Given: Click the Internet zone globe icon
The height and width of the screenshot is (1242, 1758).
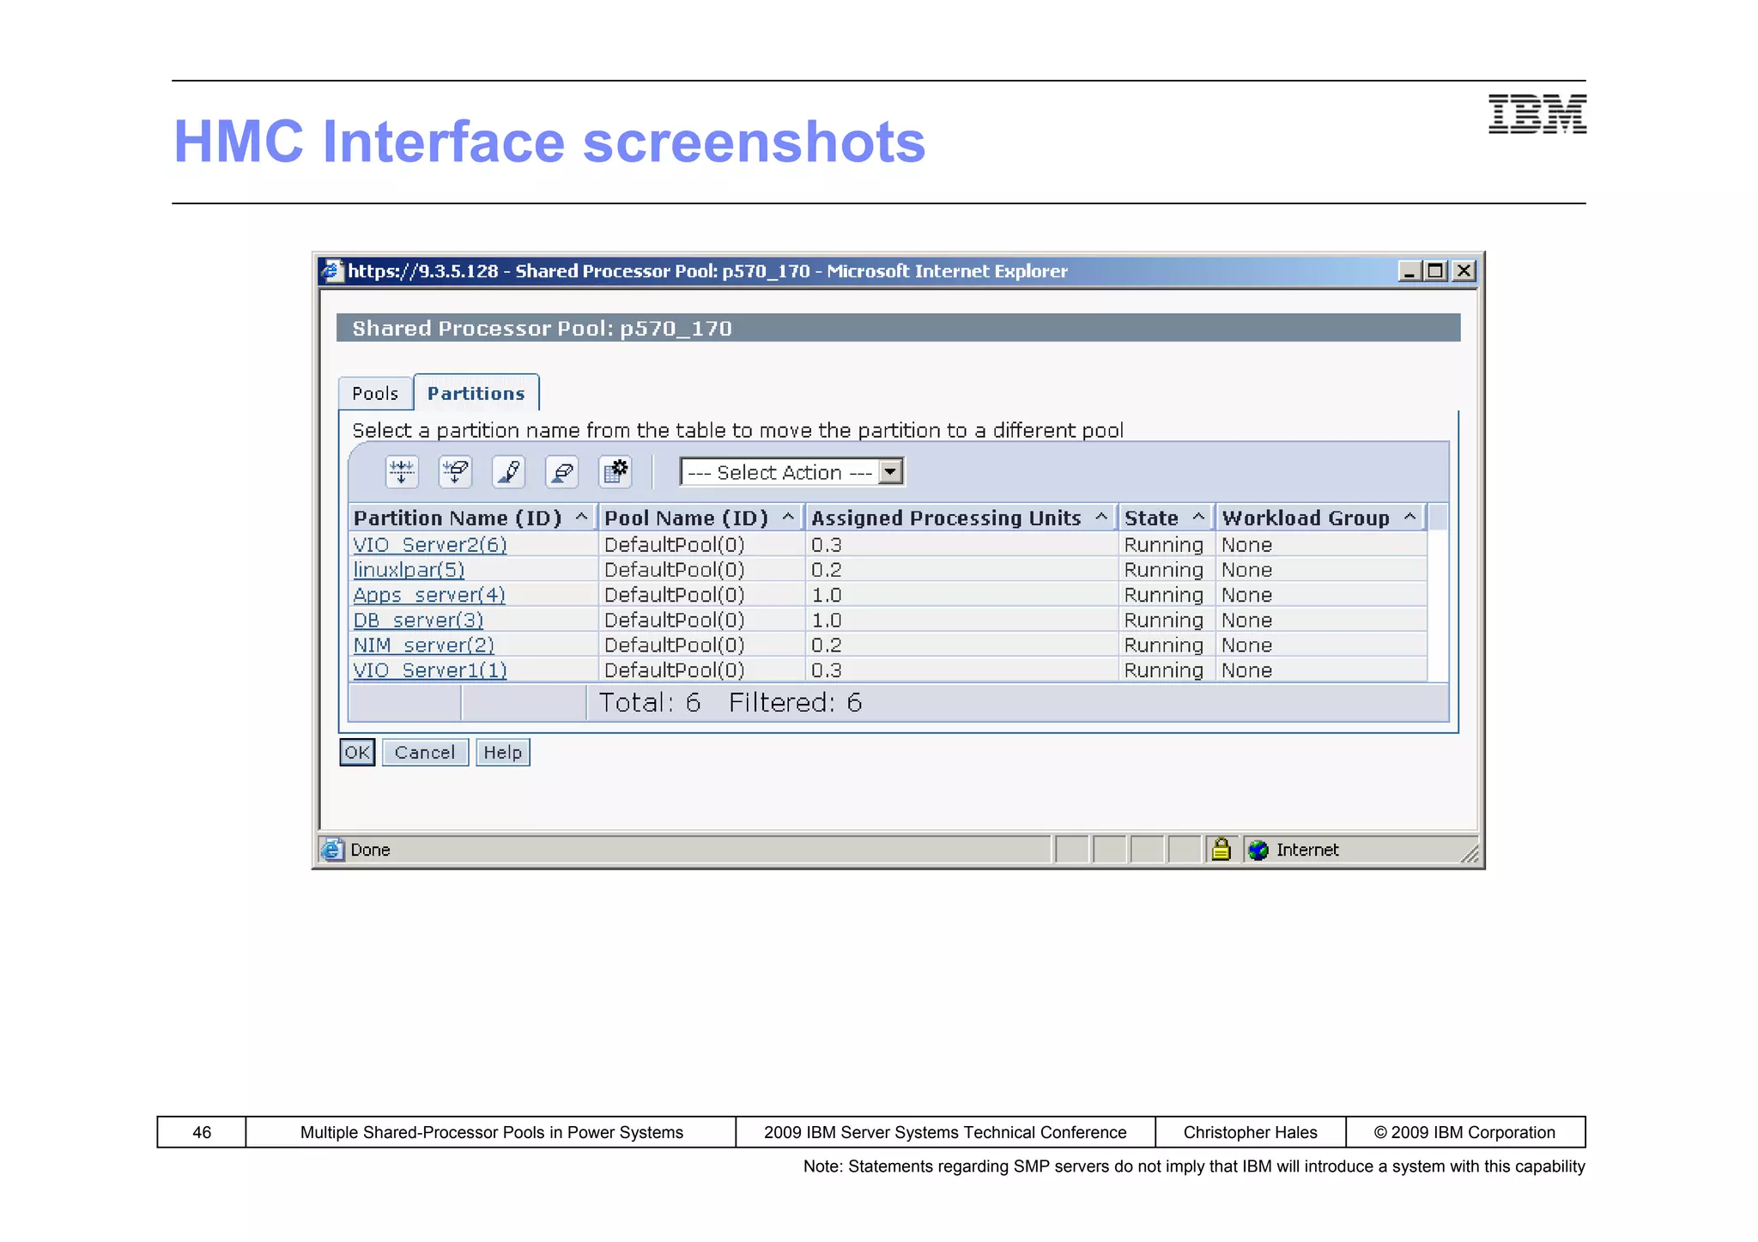Looking at the screenshot, I should click(x=1258, y=850).
